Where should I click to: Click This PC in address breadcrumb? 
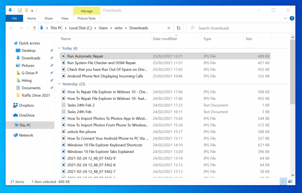[x=56, y=28]
